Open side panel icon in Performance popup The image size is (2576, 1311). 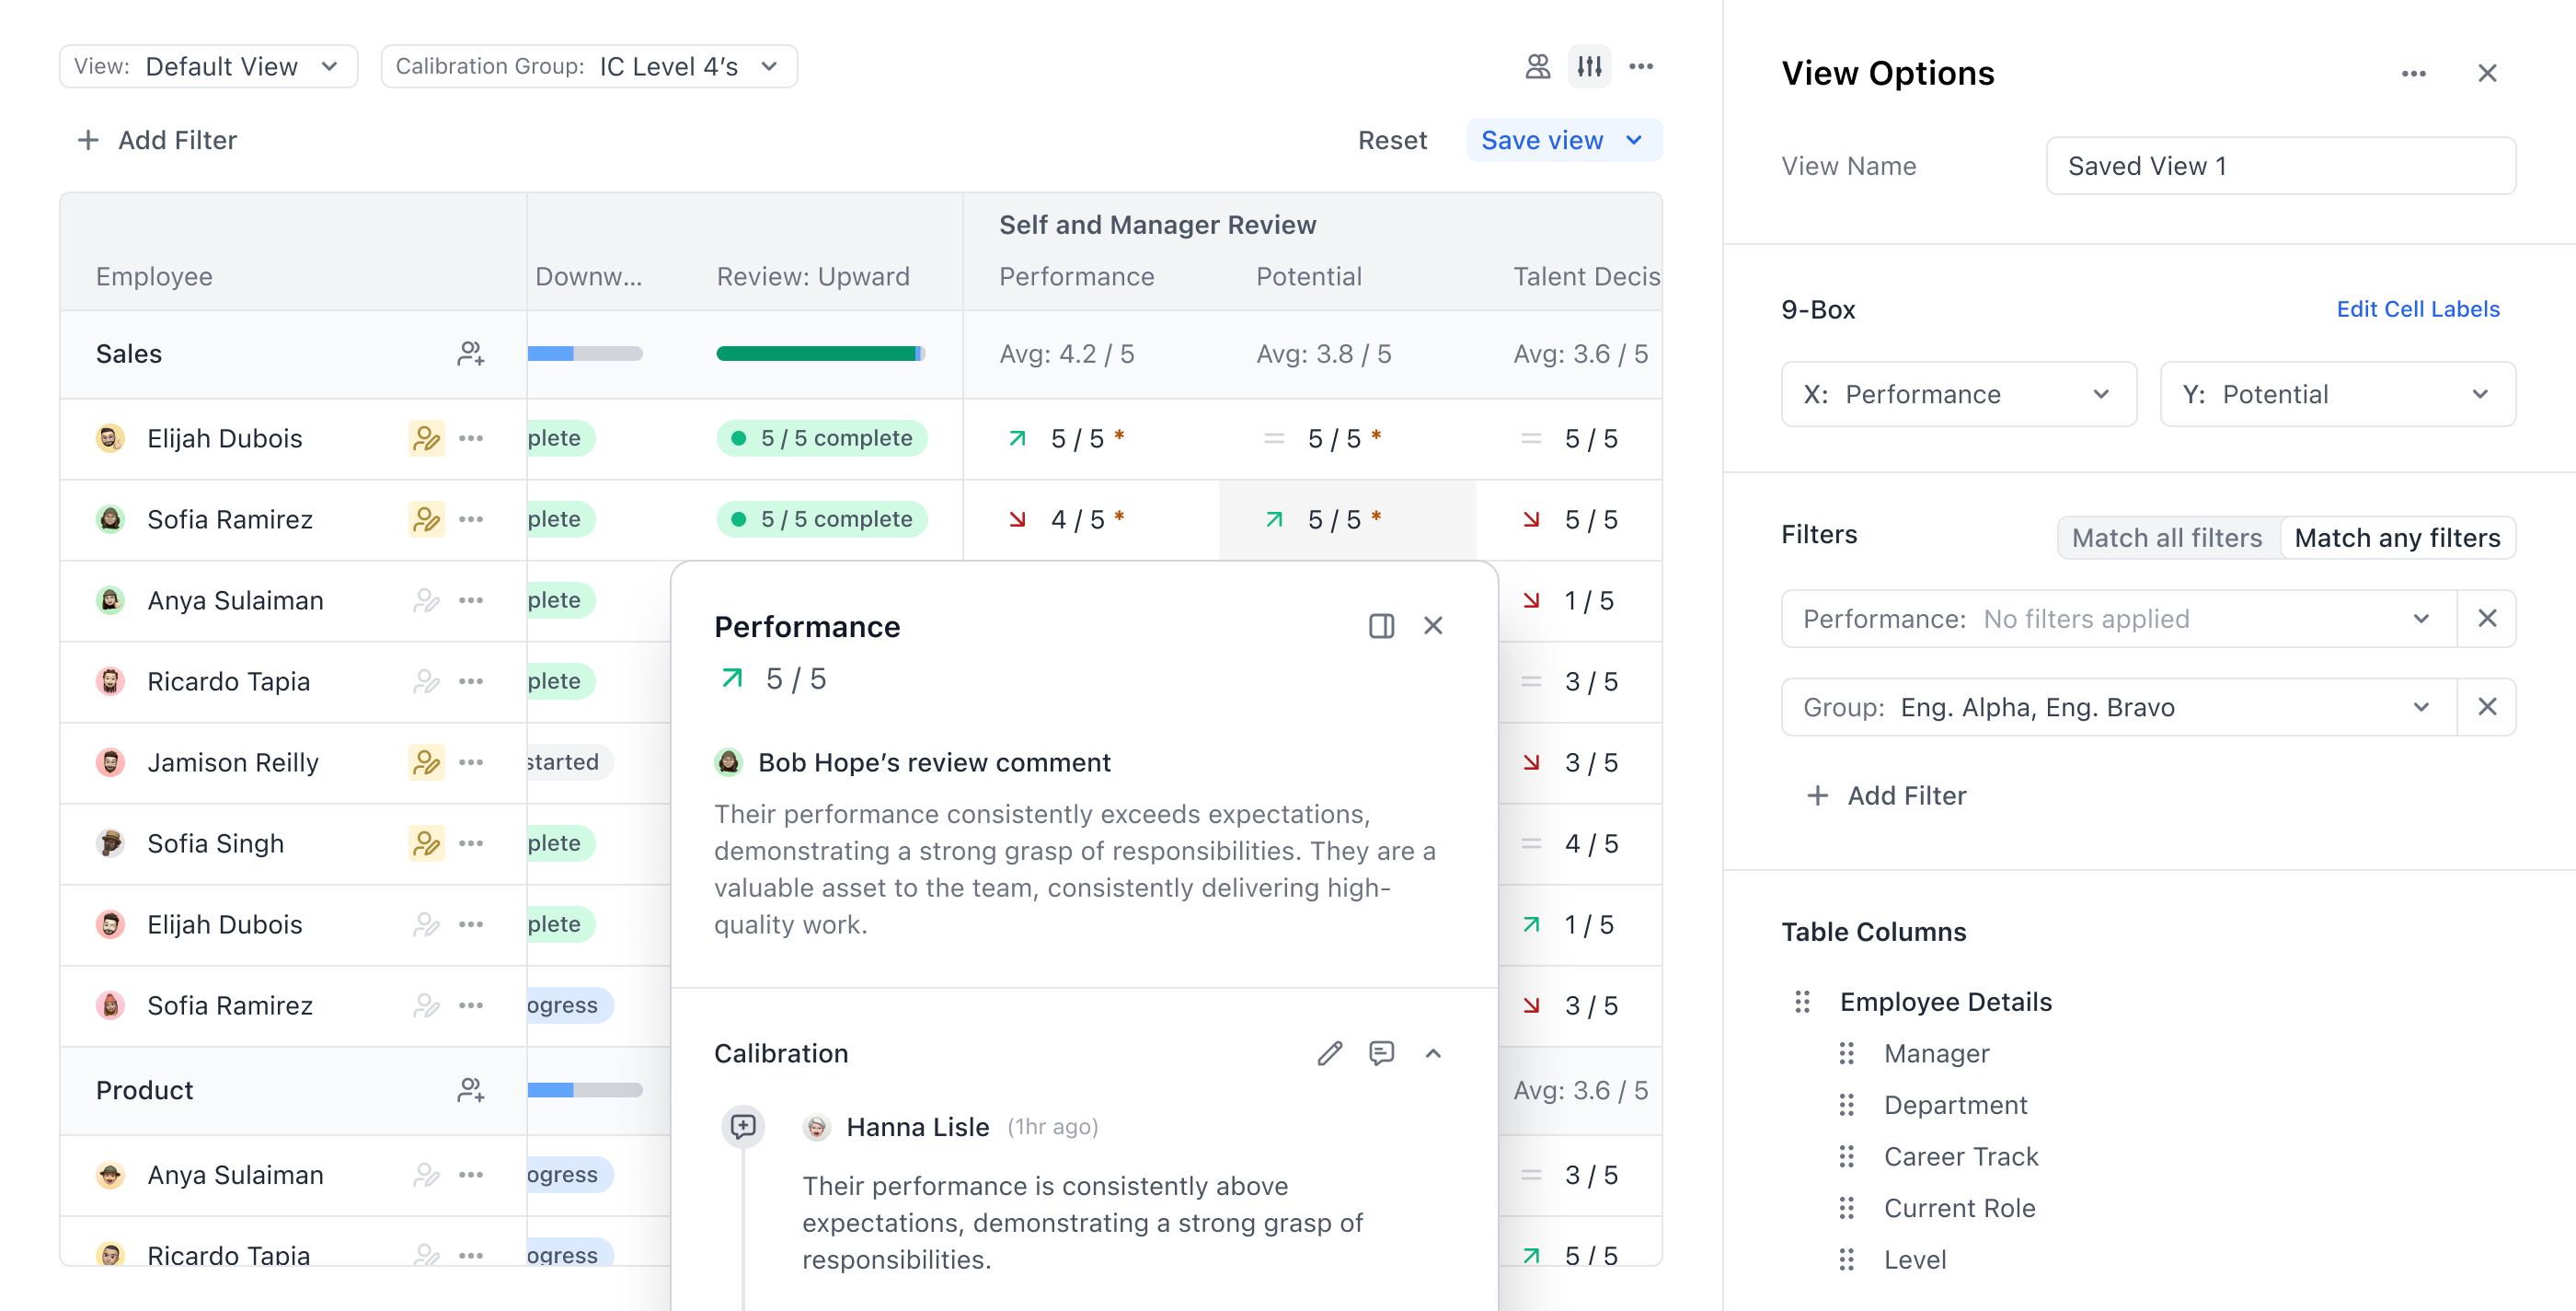1381,625
